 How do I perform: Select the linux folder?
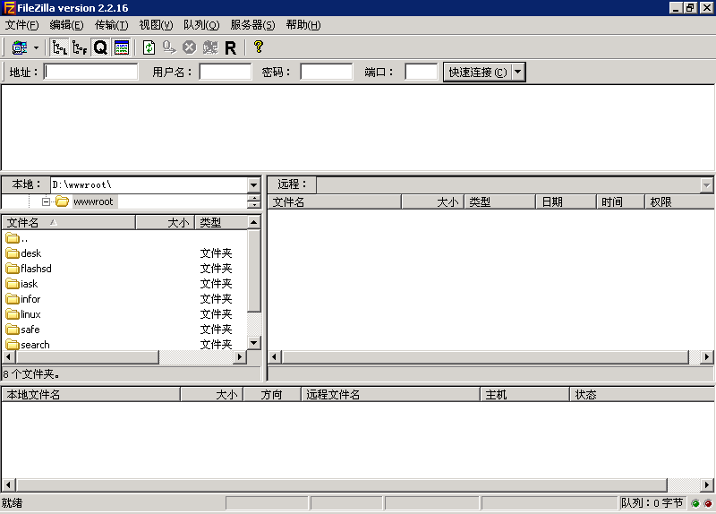coord(23,314)
